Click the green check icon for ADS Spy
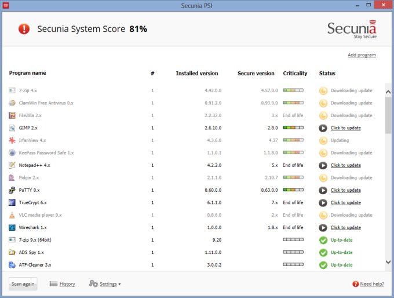This screenshot has height=298, width=394. coord(323,252)
